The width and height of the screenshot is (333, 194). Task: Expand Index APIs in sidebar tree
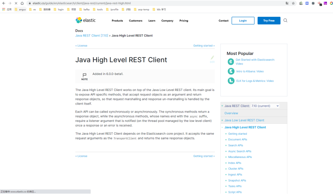226,163
